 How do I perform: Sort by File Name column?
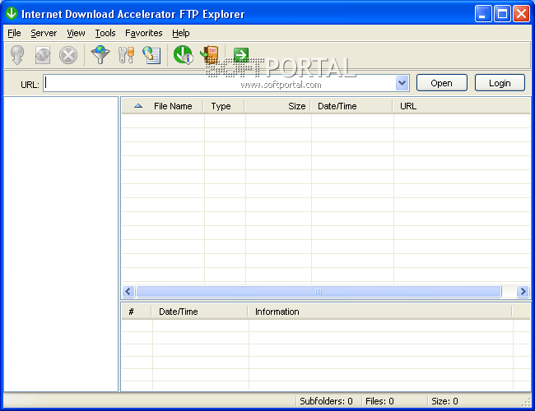[x=173, y=106]
